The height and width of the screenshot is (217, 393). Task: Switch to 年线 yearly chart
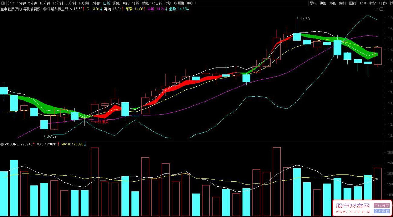[136, 3]
